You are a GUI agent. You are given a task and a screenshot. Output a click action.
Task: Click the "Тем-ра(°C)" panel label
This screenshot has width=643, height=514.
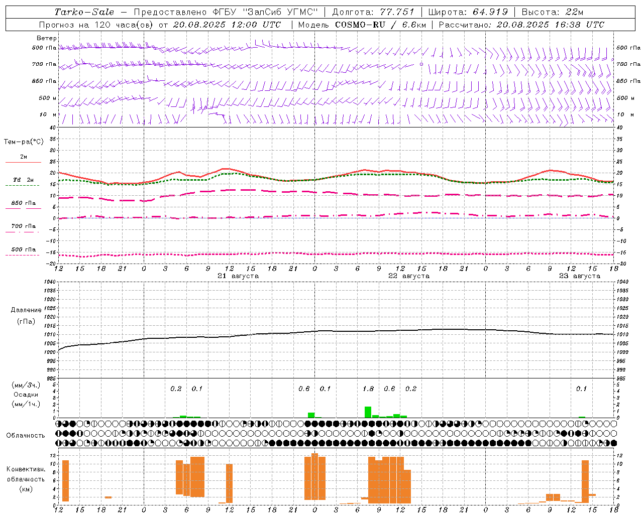pos(24,142)
